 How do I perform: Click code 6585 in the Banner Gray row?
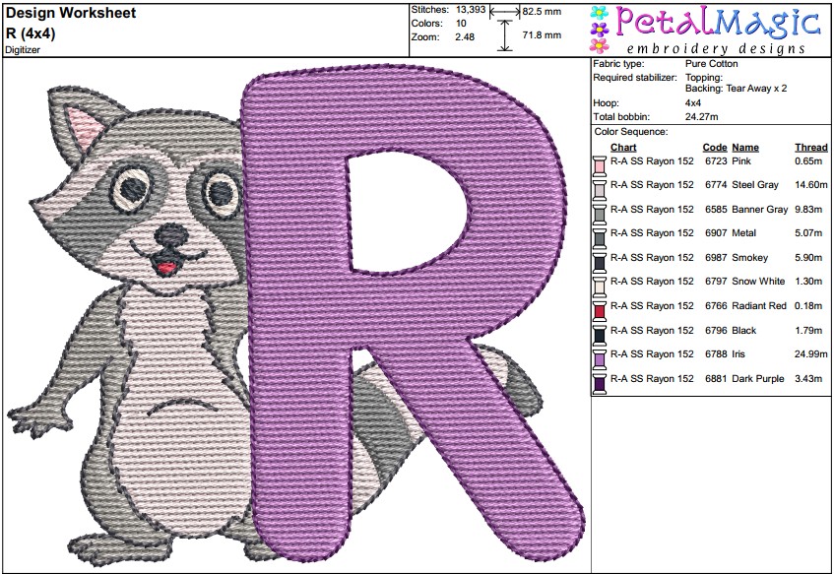tap(716, 210)
